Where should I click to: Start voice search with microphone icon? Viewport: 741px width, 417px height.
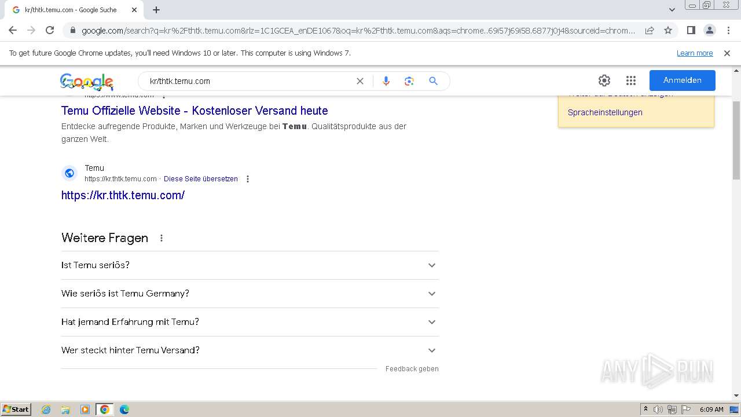(386, 81)
